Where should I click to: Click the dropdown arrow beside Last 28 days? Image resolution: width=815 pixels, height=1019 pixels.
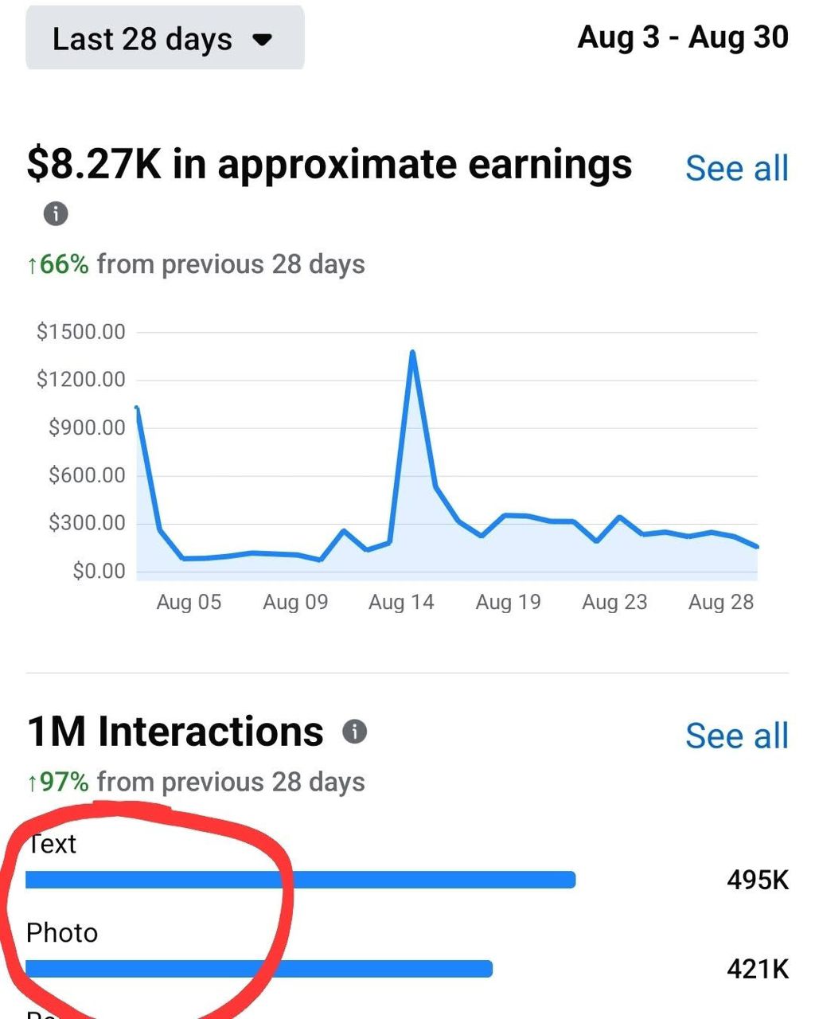(263, 38)
